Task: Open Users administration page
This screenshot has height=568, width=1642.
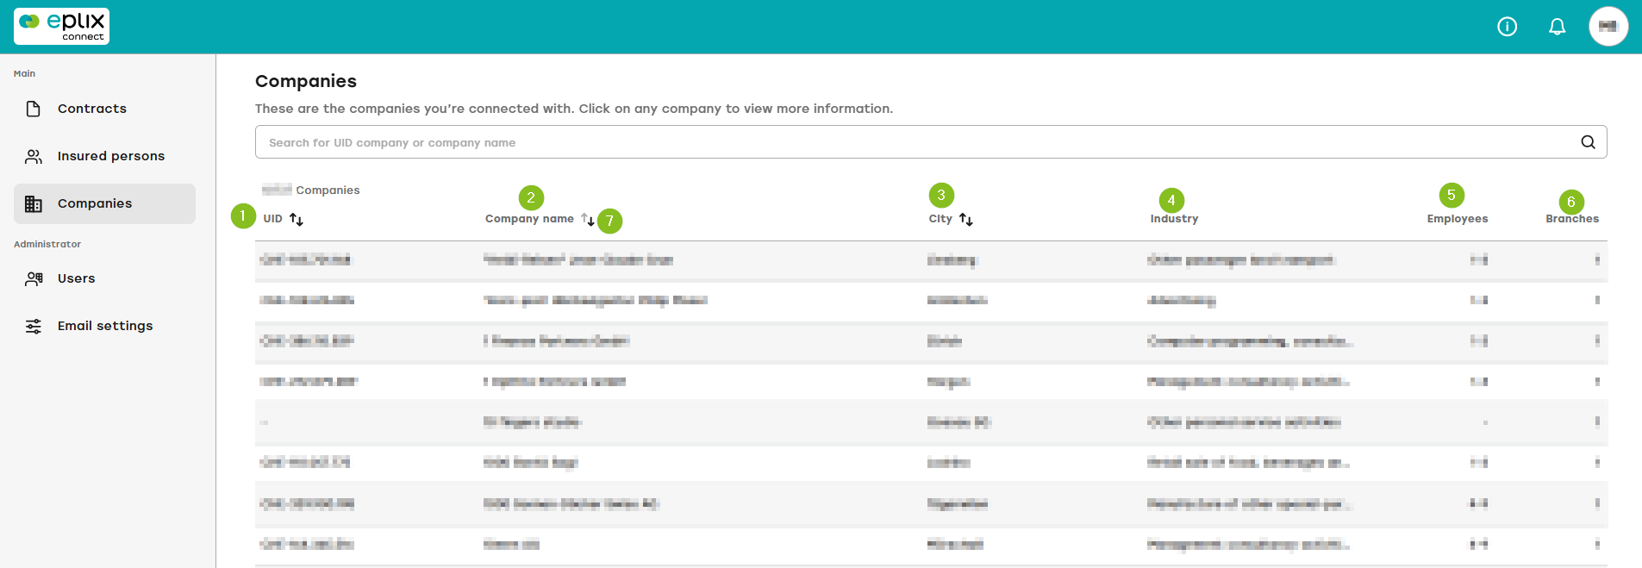Action: click(x=104, y=278)
